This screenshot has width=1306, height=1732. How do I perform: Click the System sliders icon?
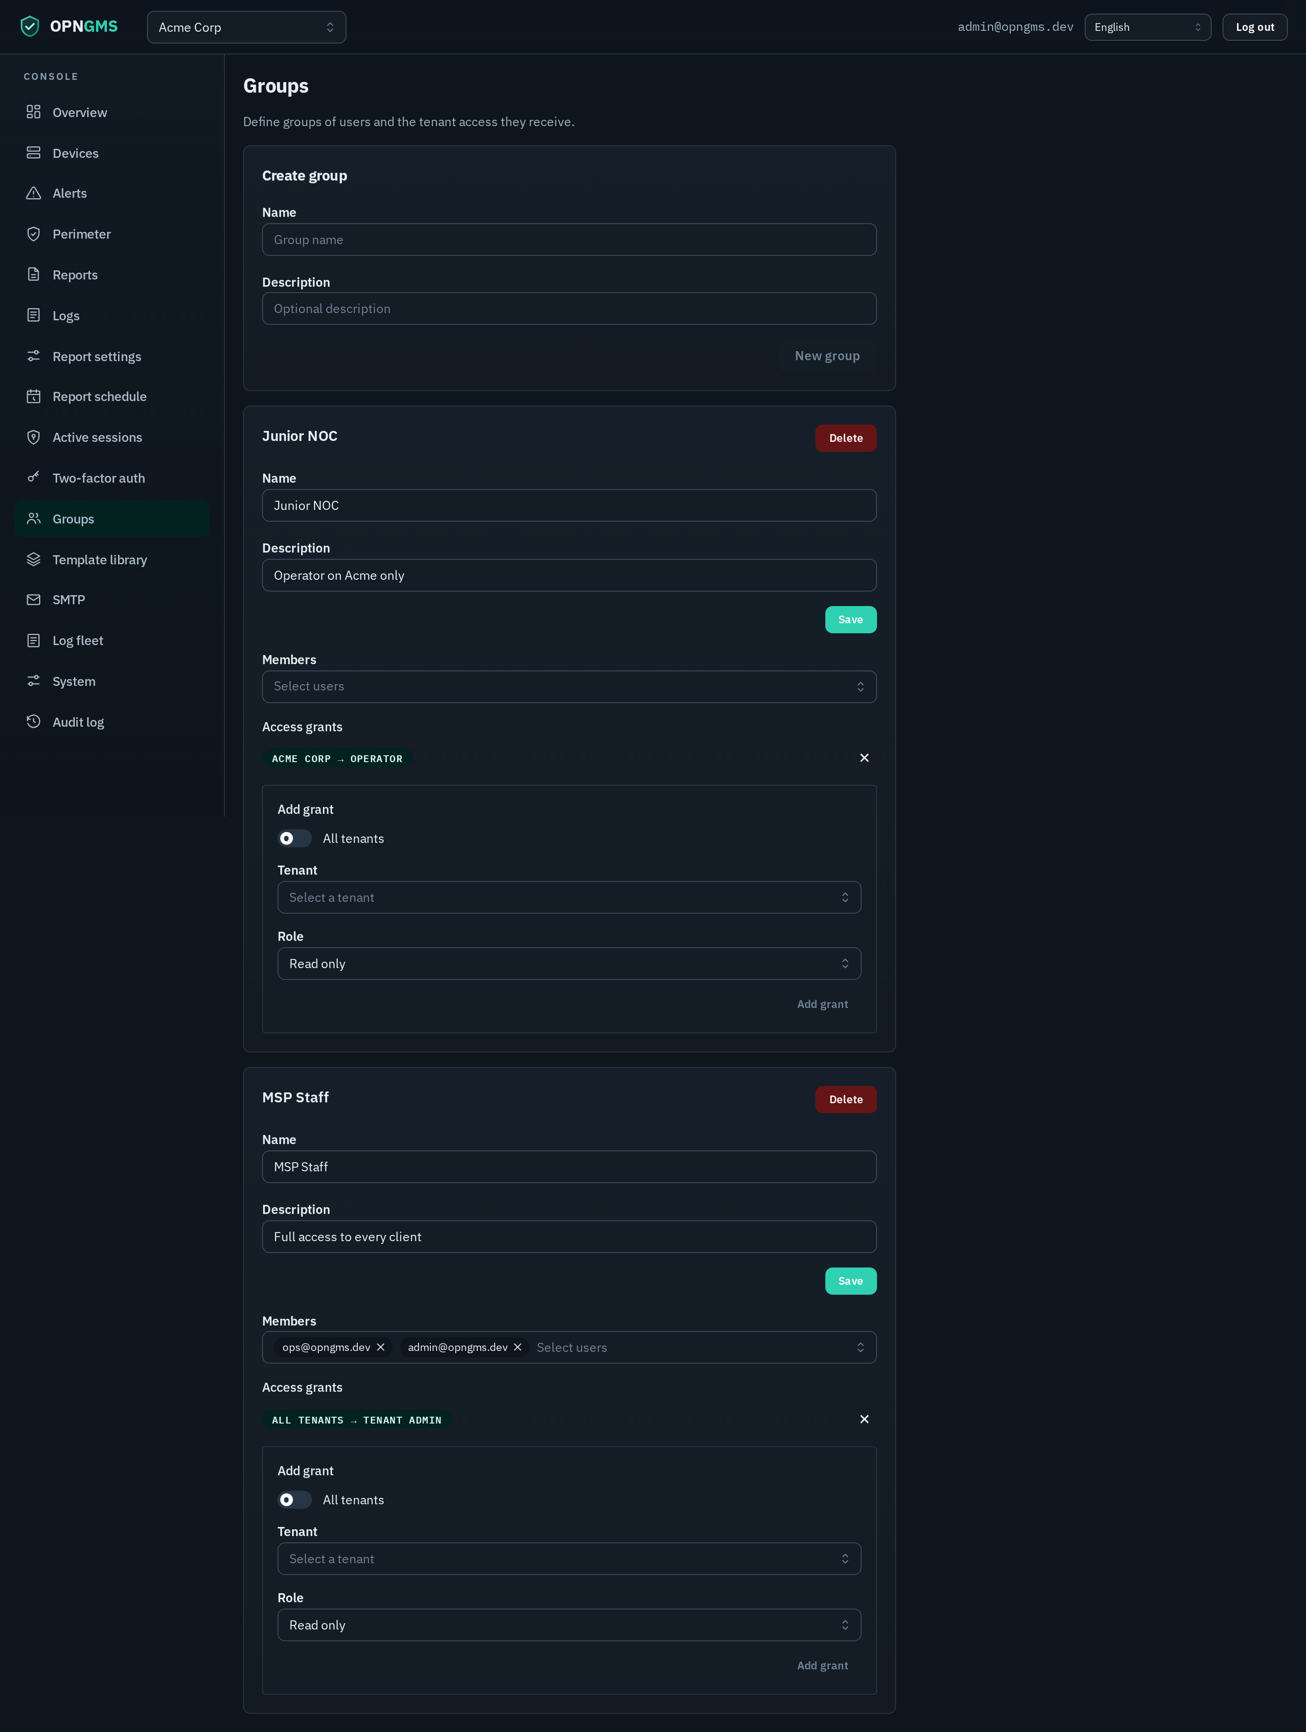(x=34, y=681)
